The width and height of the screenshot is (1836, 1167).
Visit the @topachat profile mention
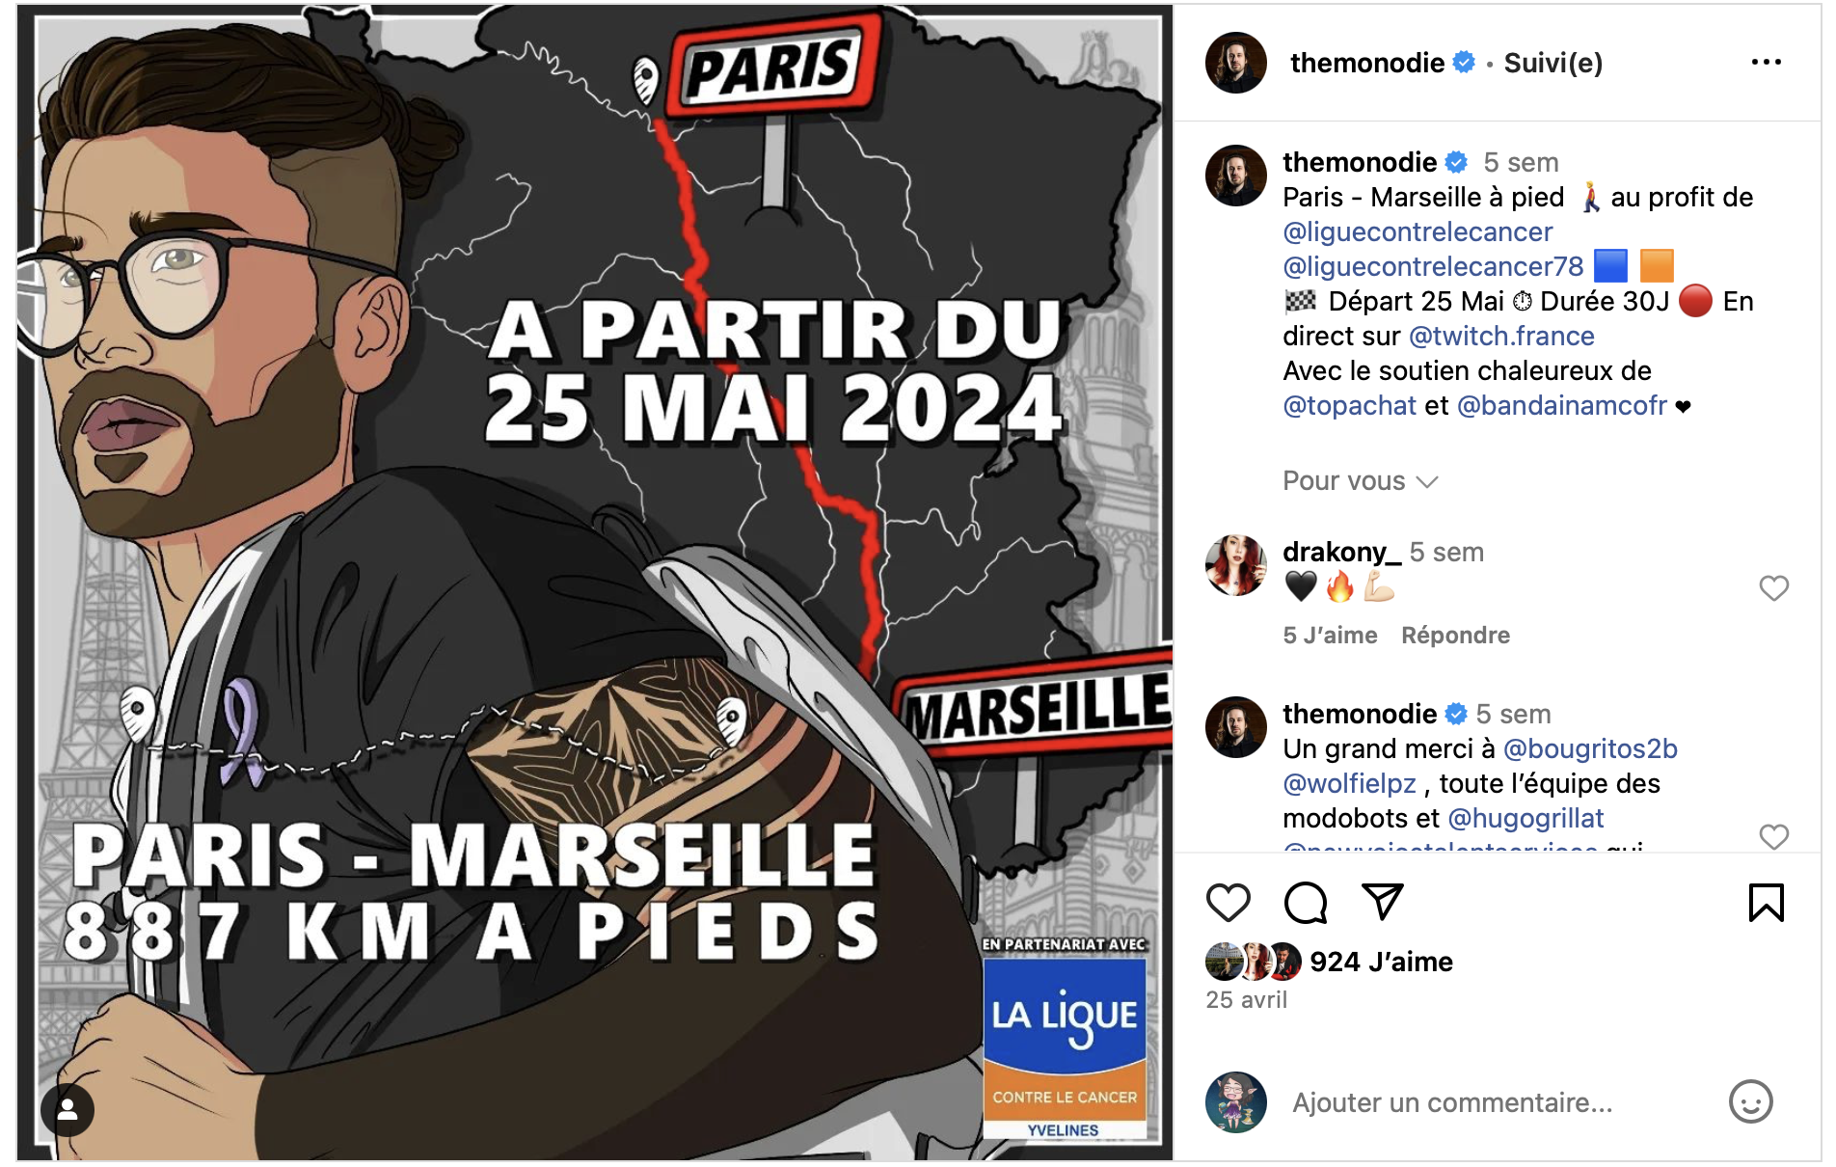pyautogui.click(x=1349, y=405)
